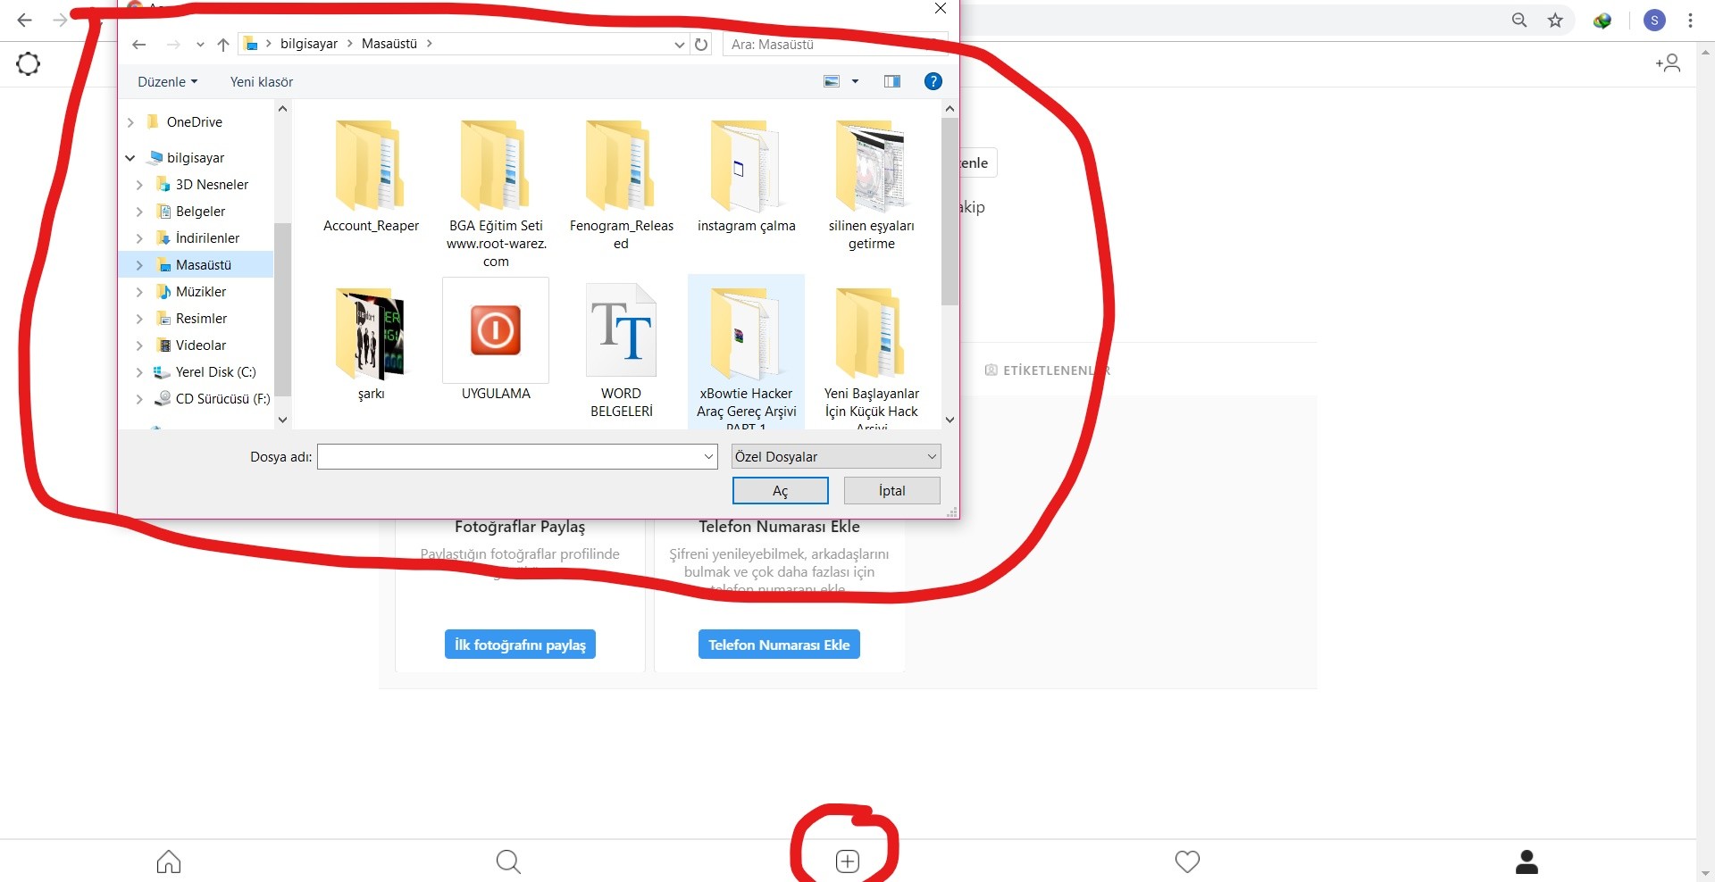
Task: Open the discover people icon
Action: 1668,62
